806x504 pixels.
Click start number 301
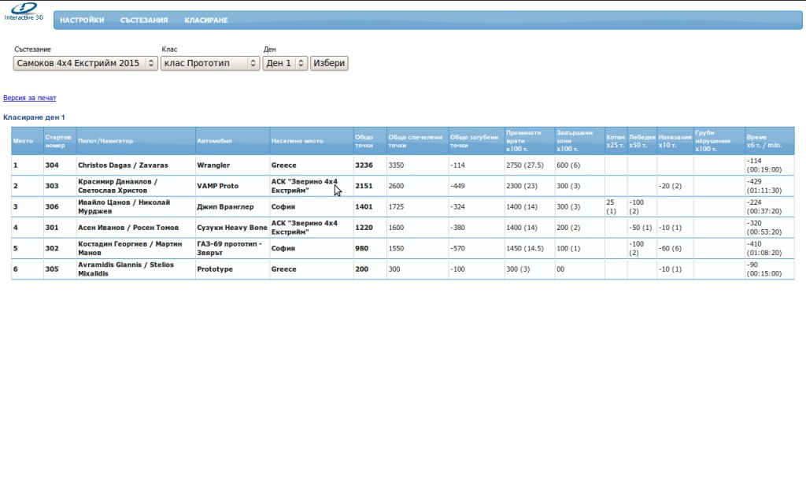tap(52, 228)
